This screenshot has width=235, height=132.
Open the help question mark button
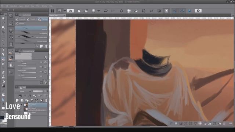click(198, 11)
